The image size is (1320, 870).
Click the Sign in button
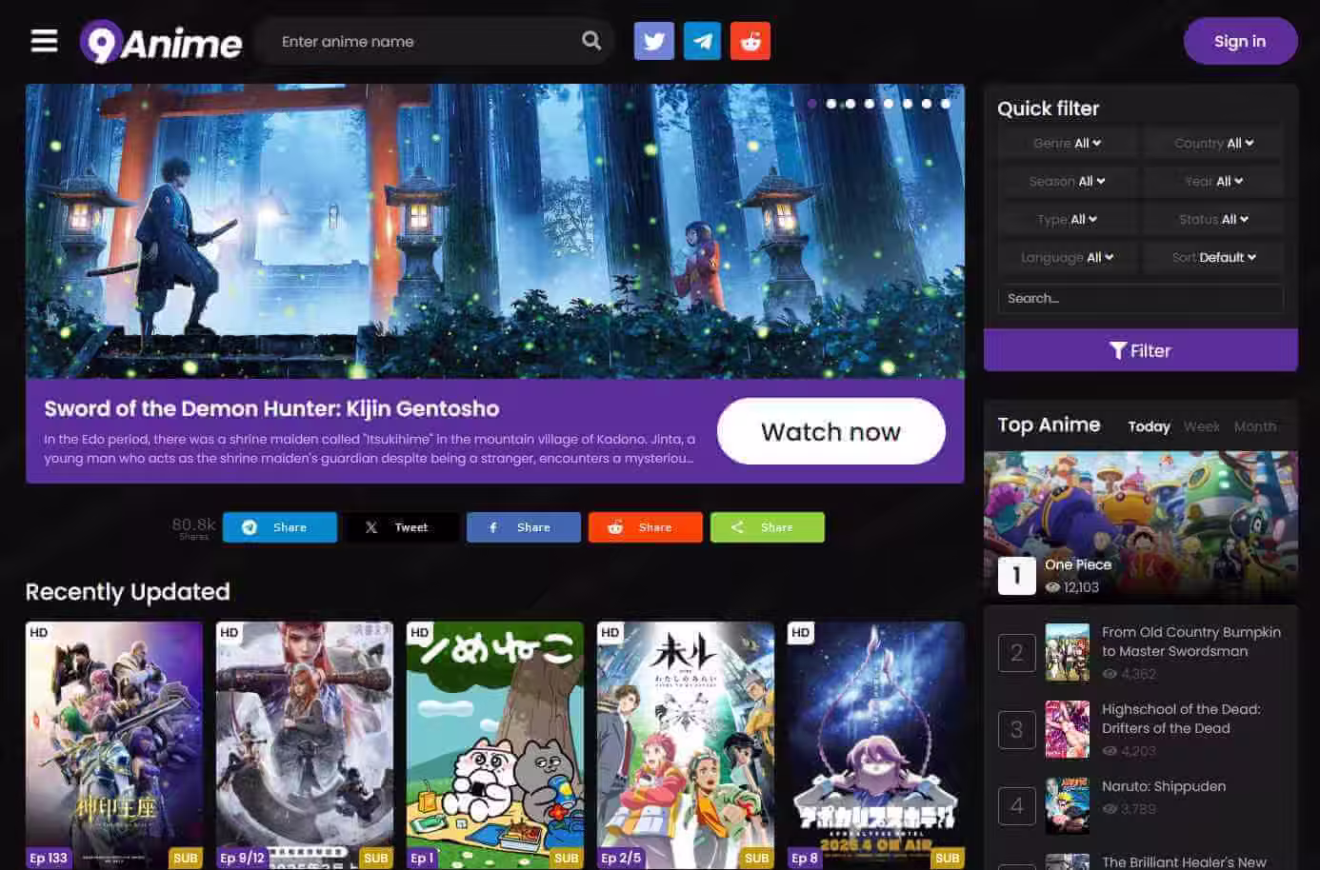point(1240,41)
